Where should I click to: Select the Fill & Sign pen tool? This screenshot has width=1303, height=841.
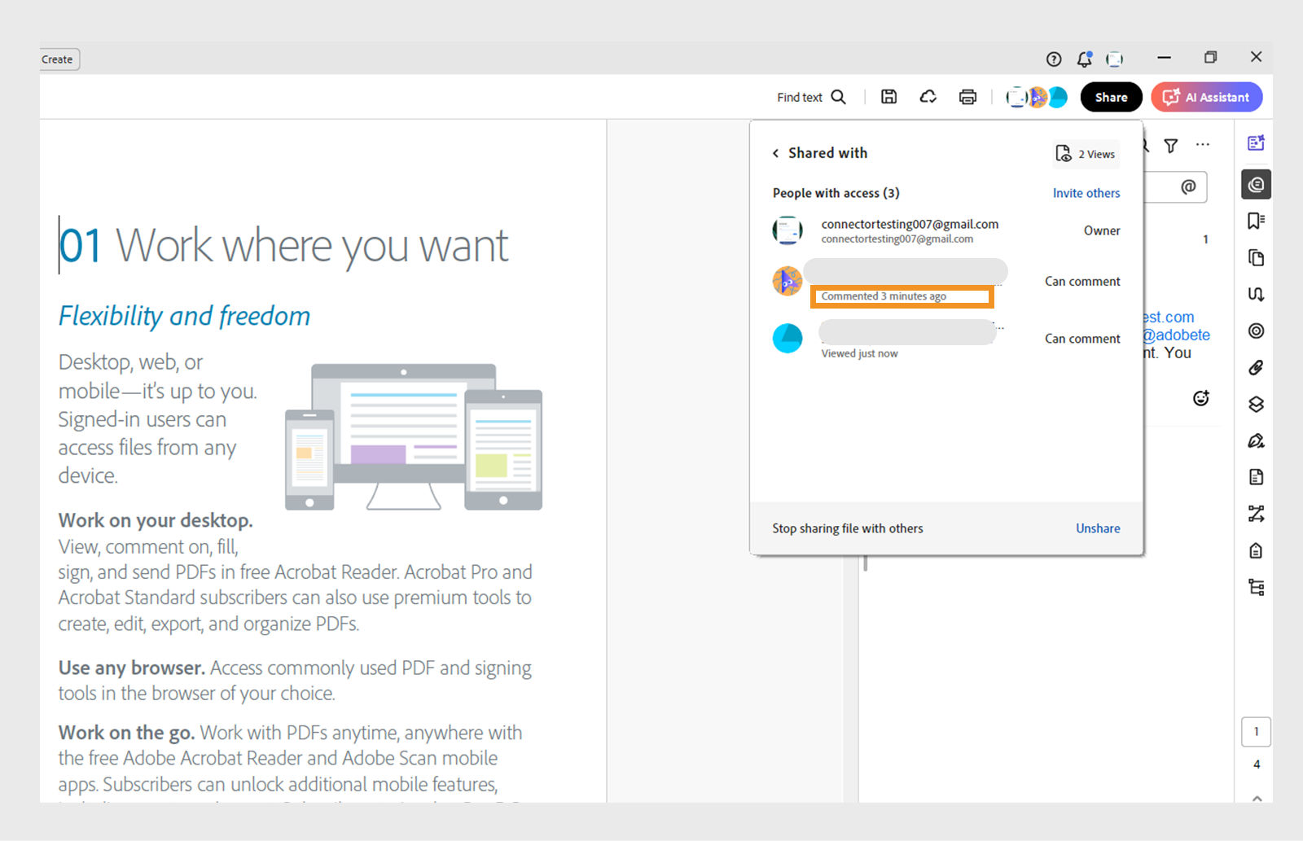pos(1255,440)
